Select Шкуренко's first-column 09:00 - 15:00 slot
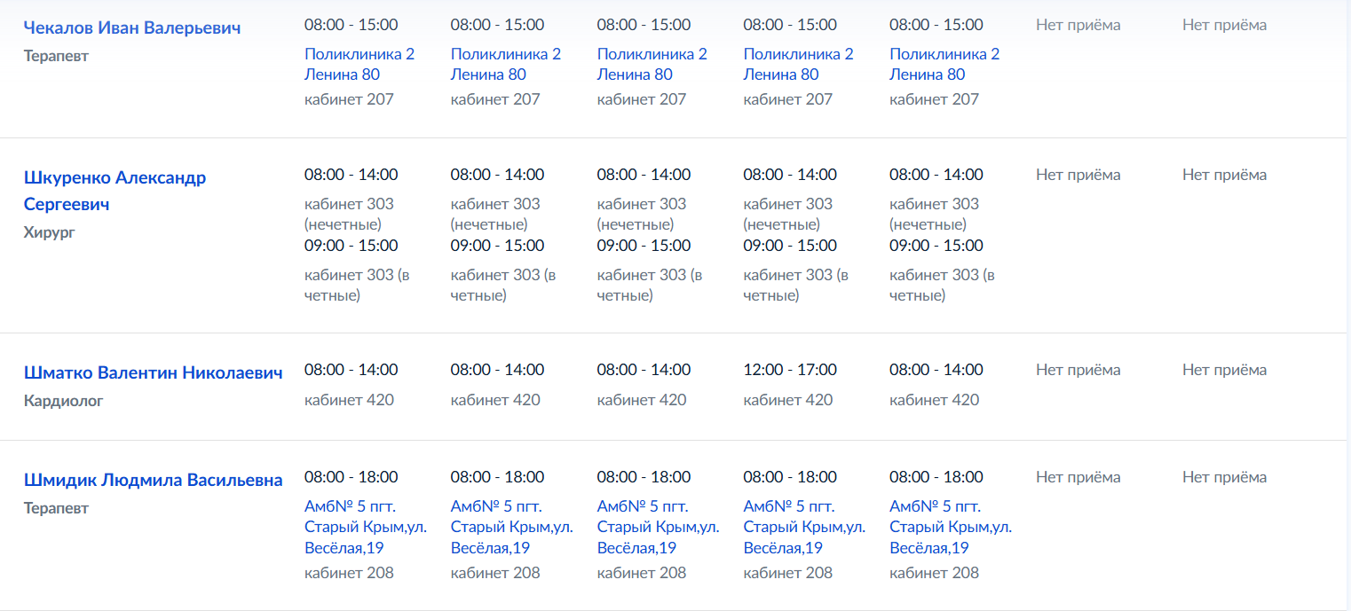 tap(352, 246)
